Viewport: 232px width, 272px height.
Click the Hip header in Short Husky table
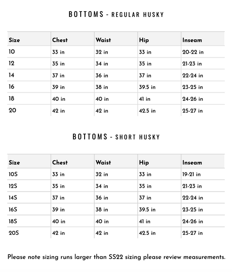[144, 163]
